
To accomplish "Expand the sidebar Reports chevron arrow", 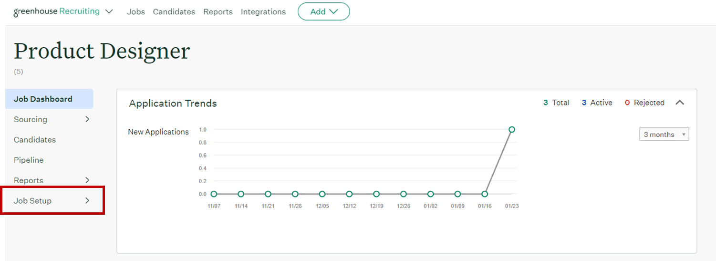I will [x=87, y=180].
